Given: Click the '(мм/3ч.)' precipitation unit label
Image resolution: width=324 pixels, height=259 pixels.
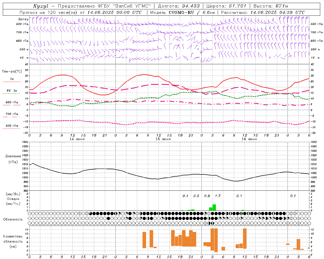Looking at the screenshot, I should [x=13, y=194].
